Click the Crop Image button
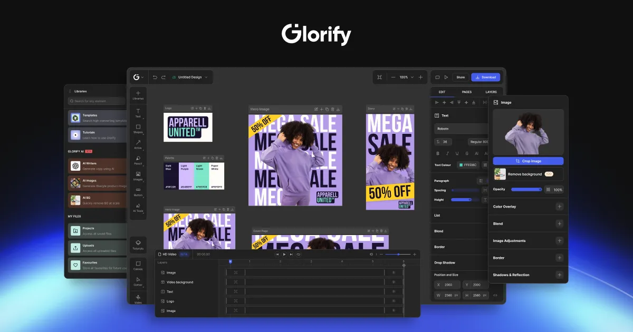633x332 pixels. point(527,161)
